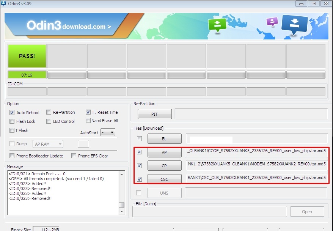Toggle the Auto Reboot checkbox
Viewport: 333px width, 231px height.
click(12, 113)
